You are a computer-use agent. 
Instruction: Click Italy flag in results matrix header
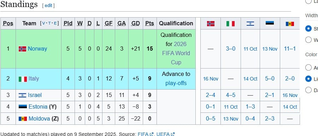[230, 24]
